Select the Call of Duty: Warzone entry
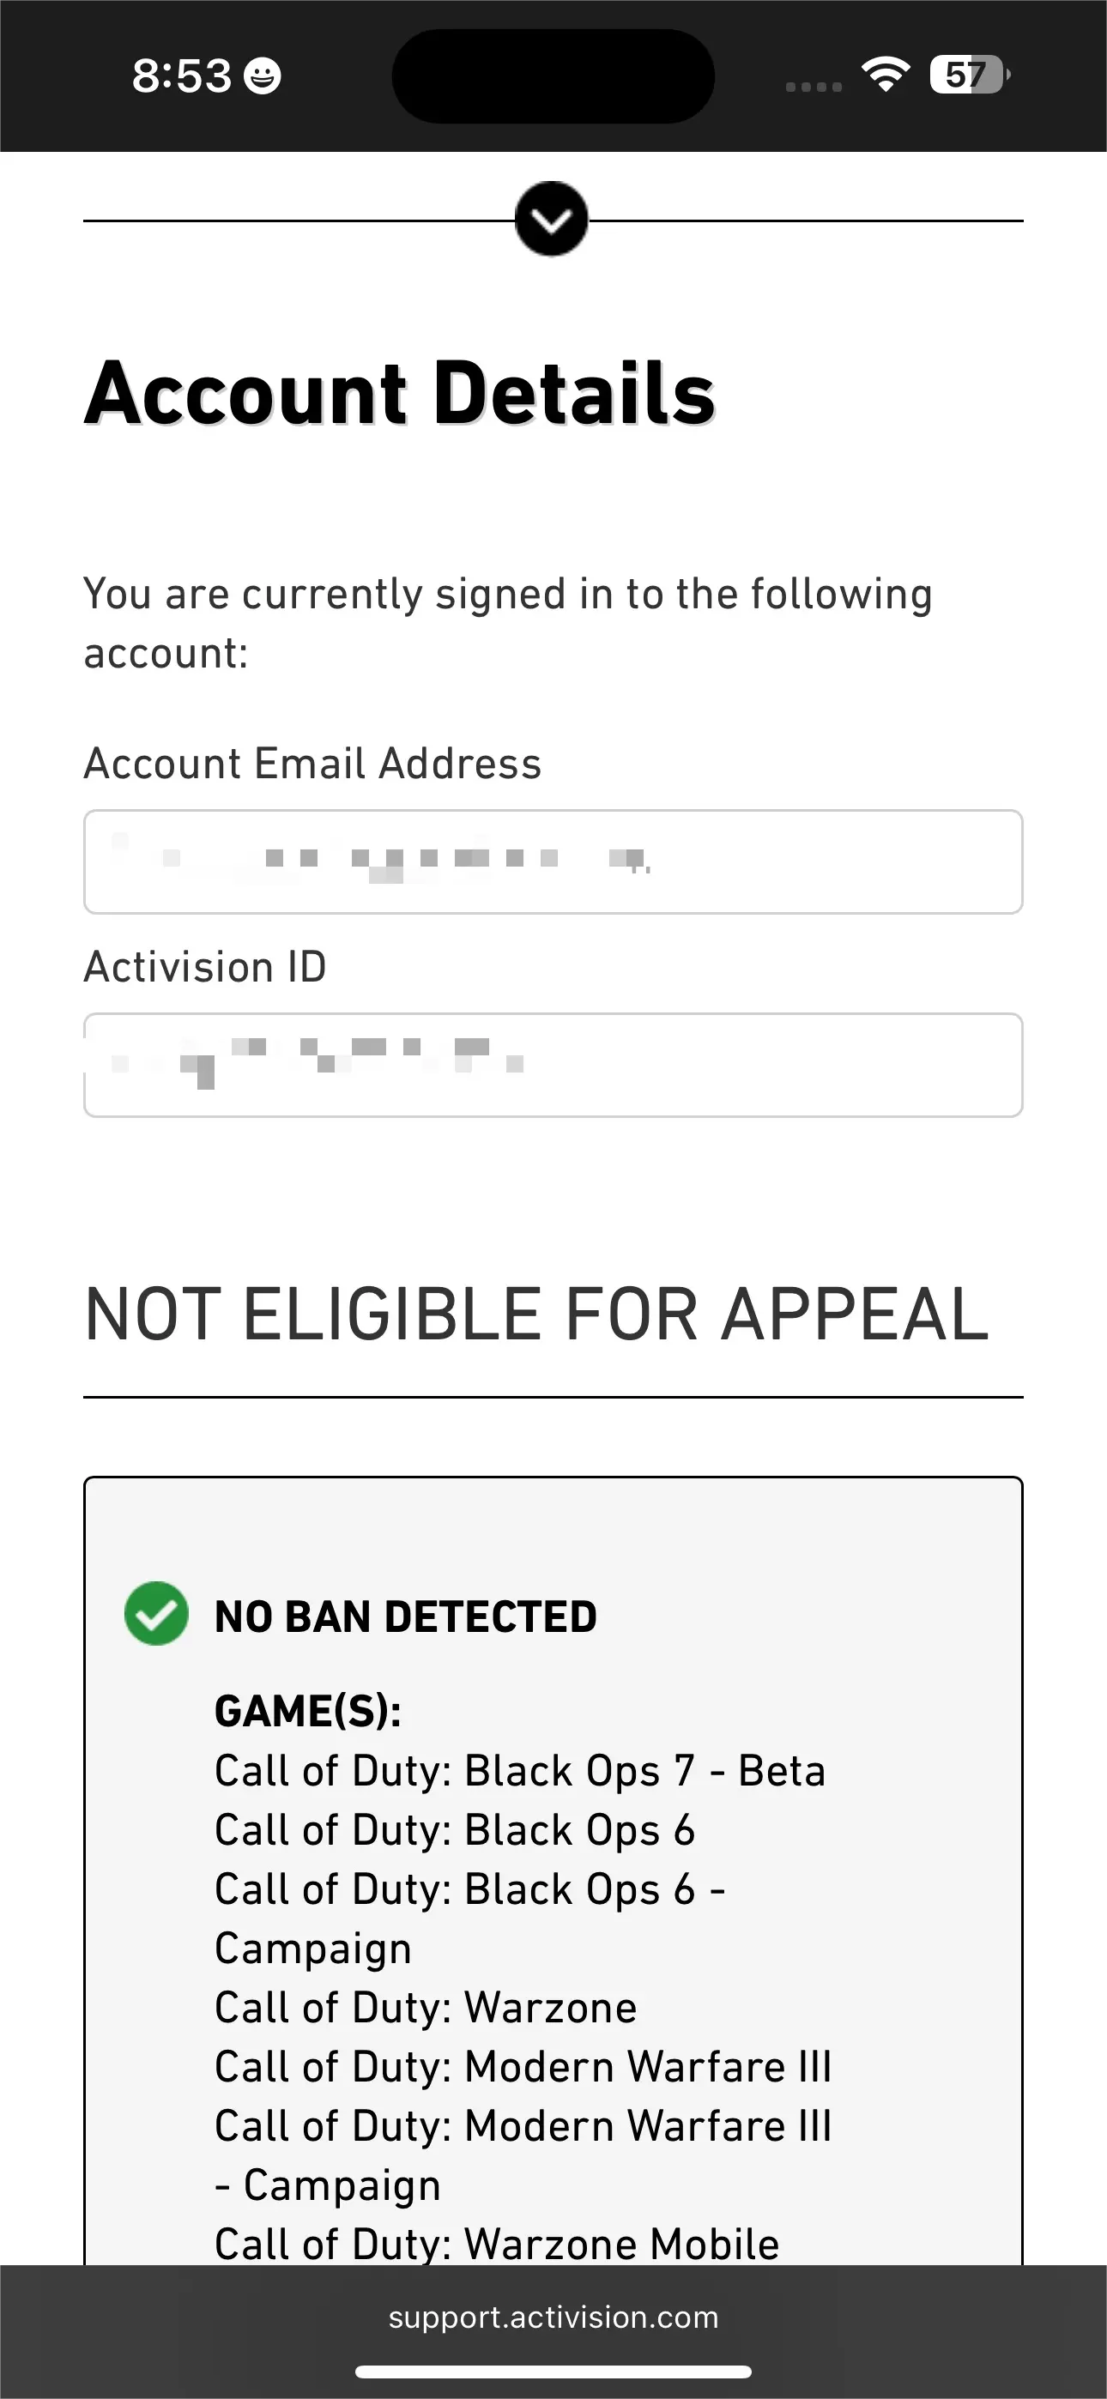1107x2399 pixels. 426,2007
